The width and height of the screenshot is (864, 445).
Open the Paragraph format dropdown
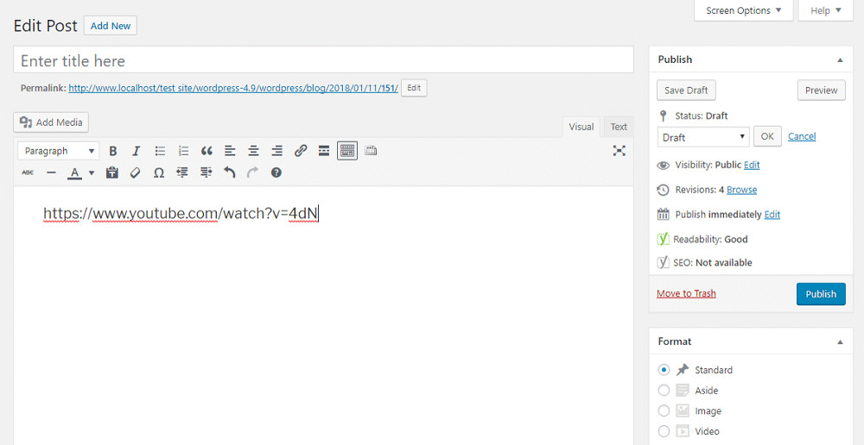click(59, 151)
